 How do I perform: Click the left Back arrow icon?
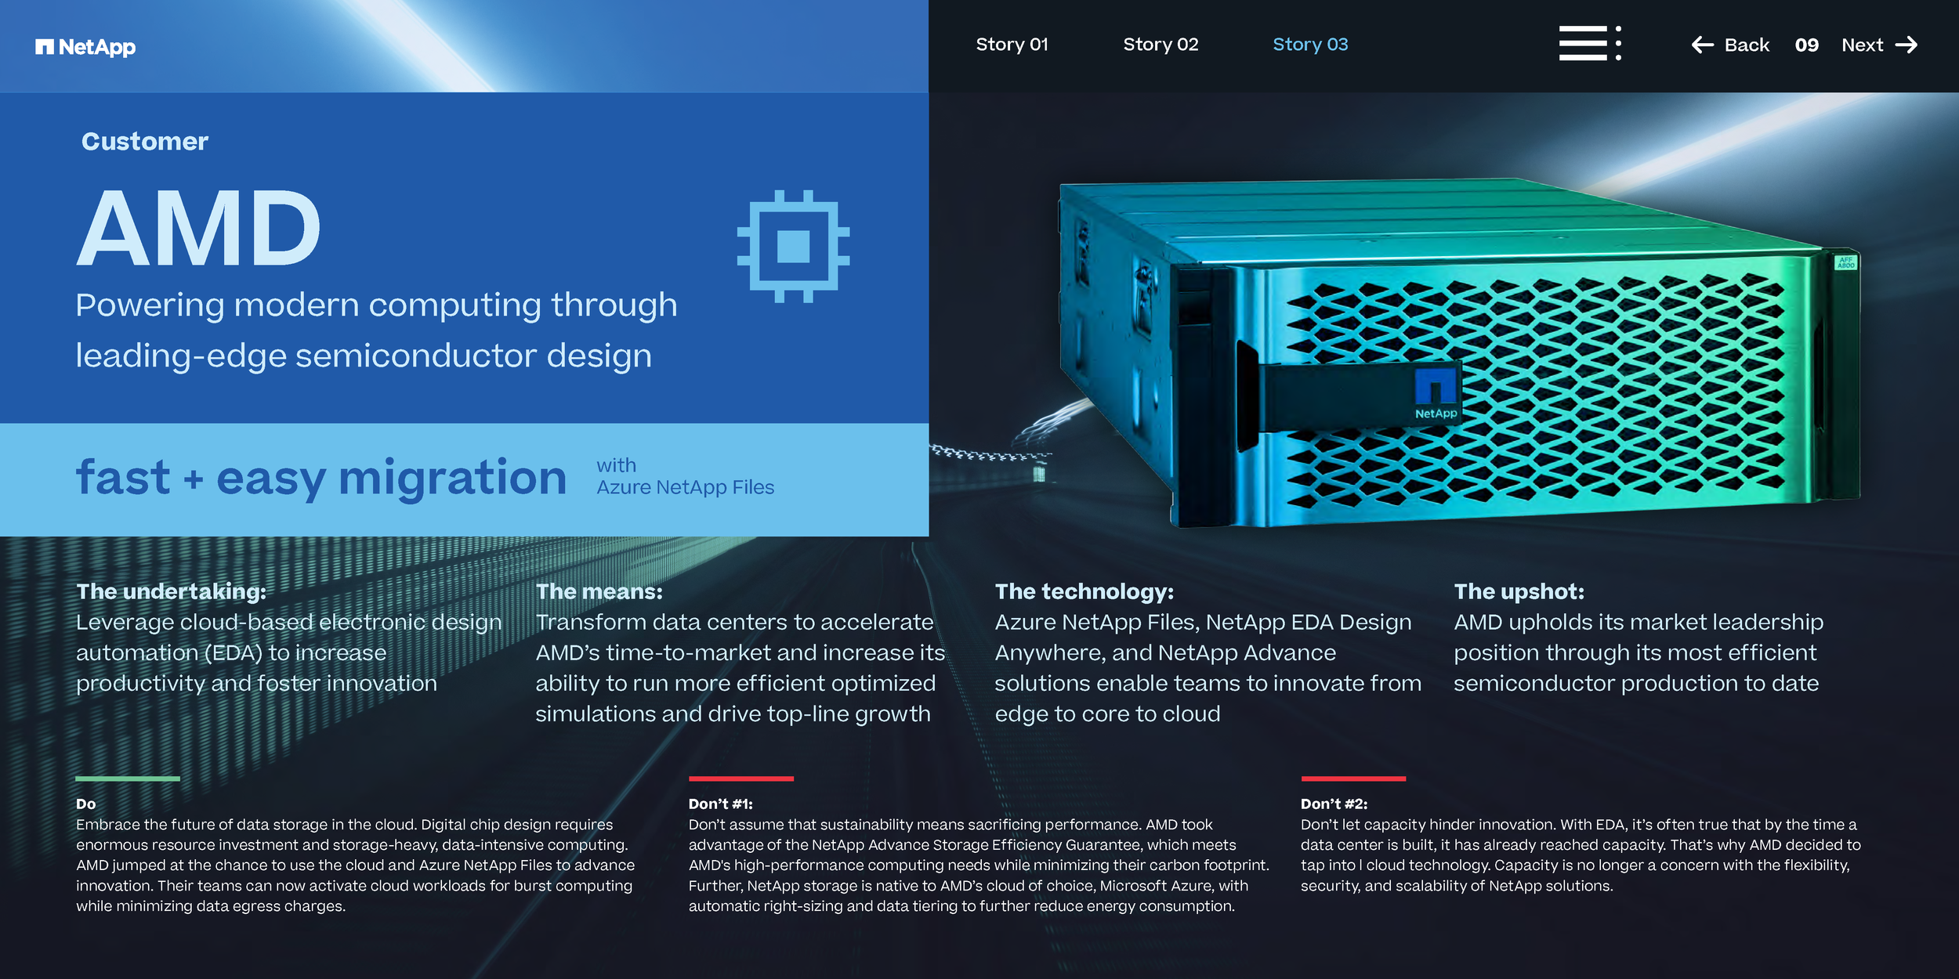tap(1702, 45)
